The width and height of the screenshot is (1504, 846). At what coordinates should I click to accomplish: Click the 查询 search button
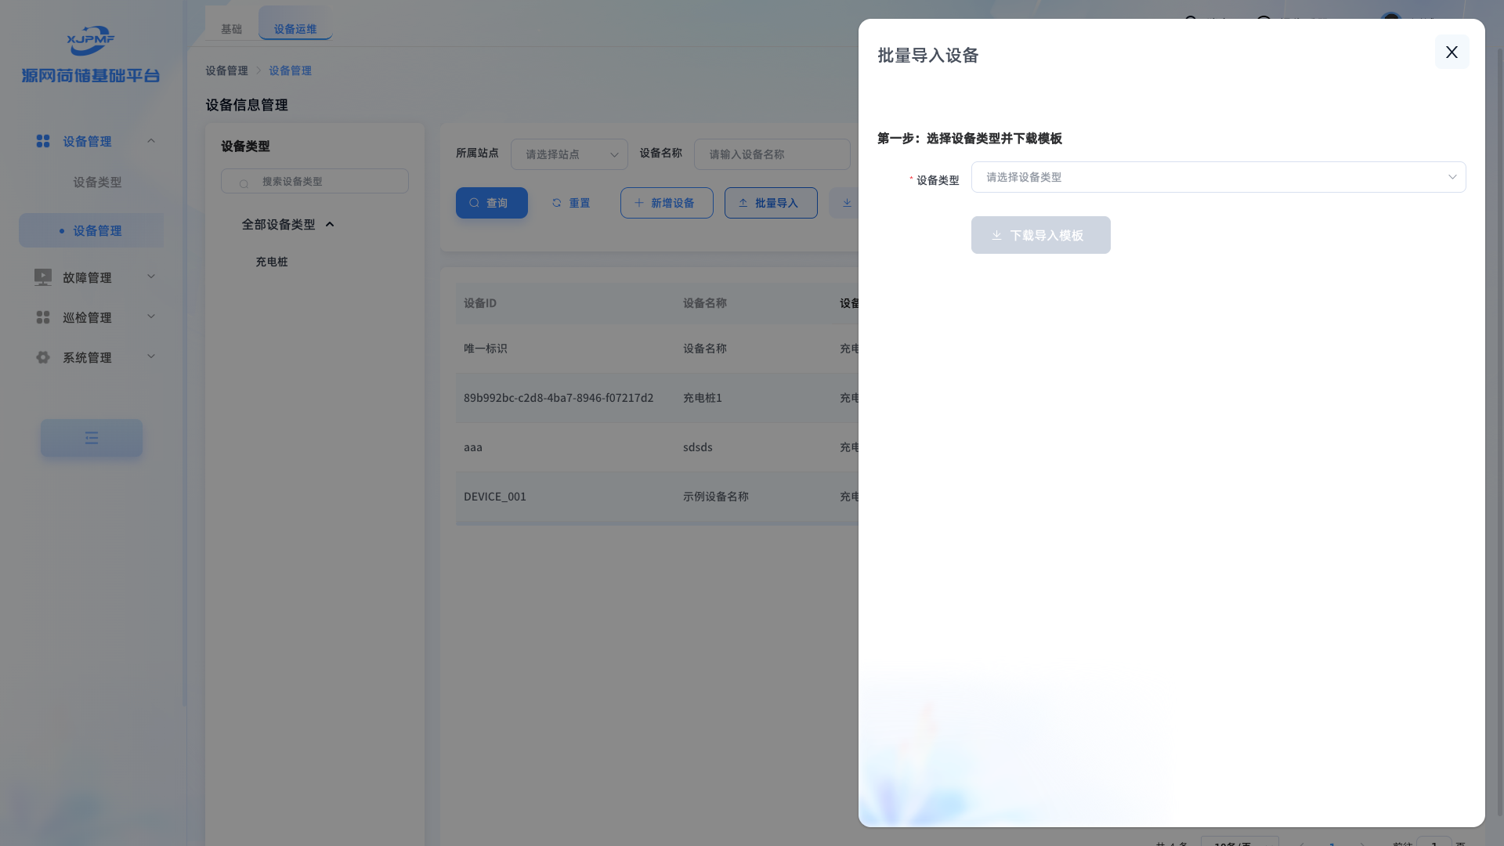491,203
